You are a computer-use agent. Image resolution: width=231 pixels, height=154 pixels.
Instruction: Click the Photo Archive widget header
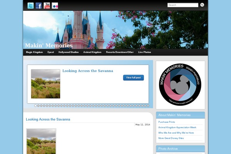(x=181, y=149)
